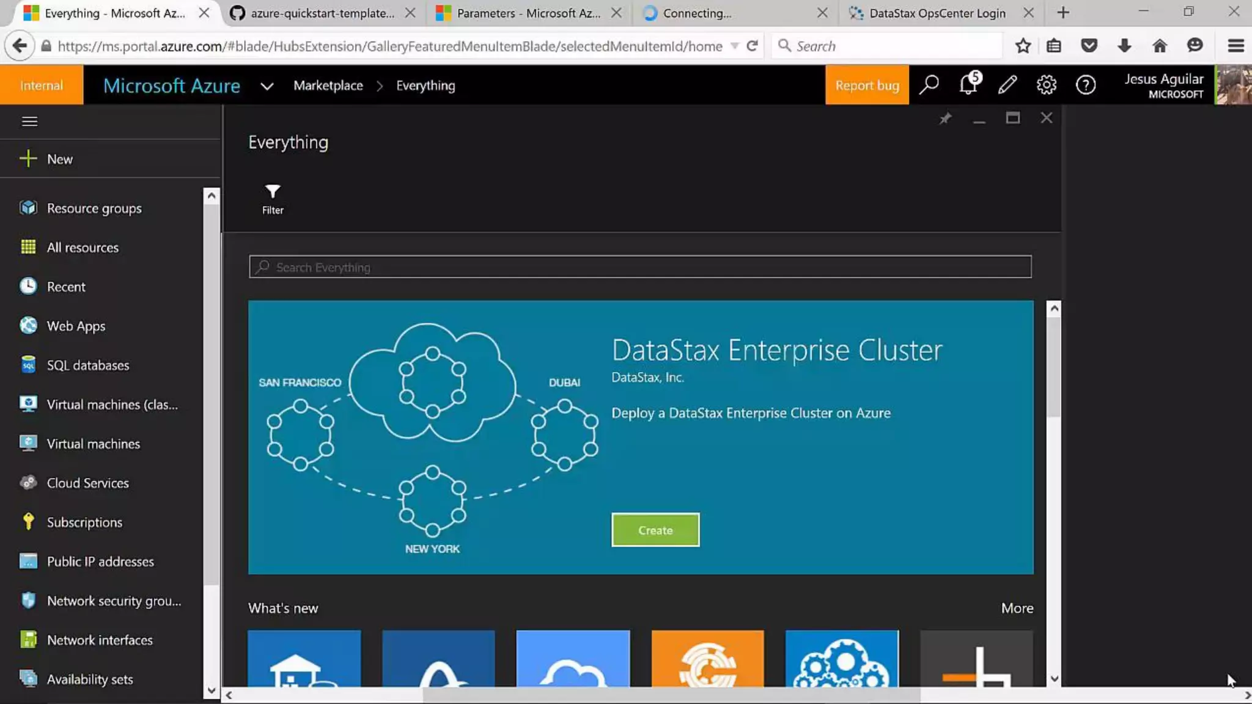Click the pencil customize icon
The image size is (1252, 704).
(1007, 84)
